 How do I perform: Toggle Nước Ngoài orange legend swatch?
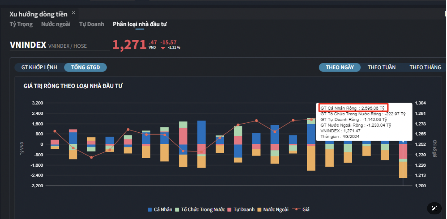(259, 210)
